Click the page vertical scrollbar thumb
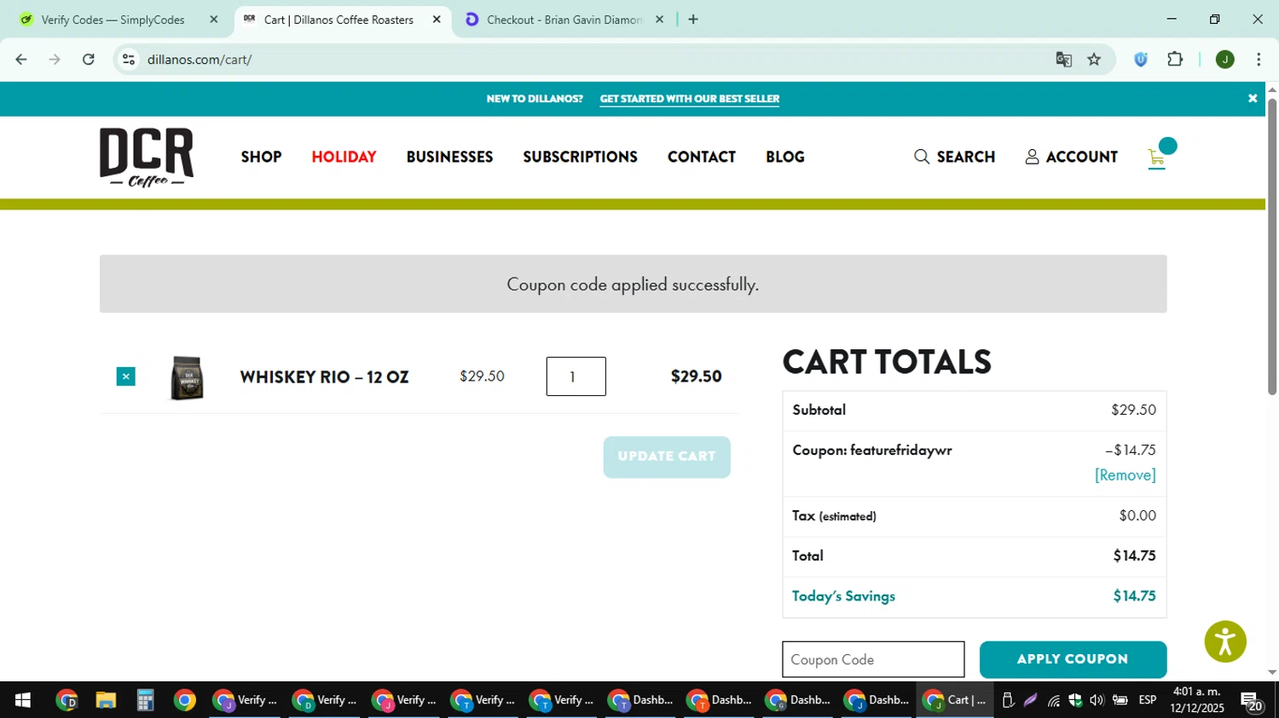Viewport: 1279px width, 718px height. [x=1271, y=247]
